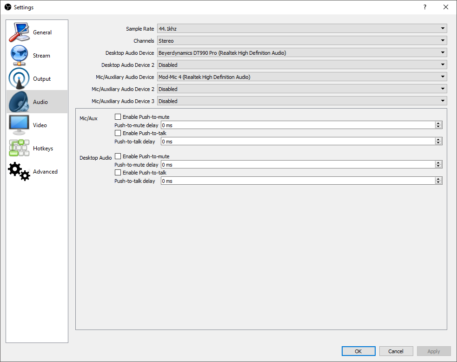Click the OBS logo in title bar

pyautogui.click(x=8, y=7)
